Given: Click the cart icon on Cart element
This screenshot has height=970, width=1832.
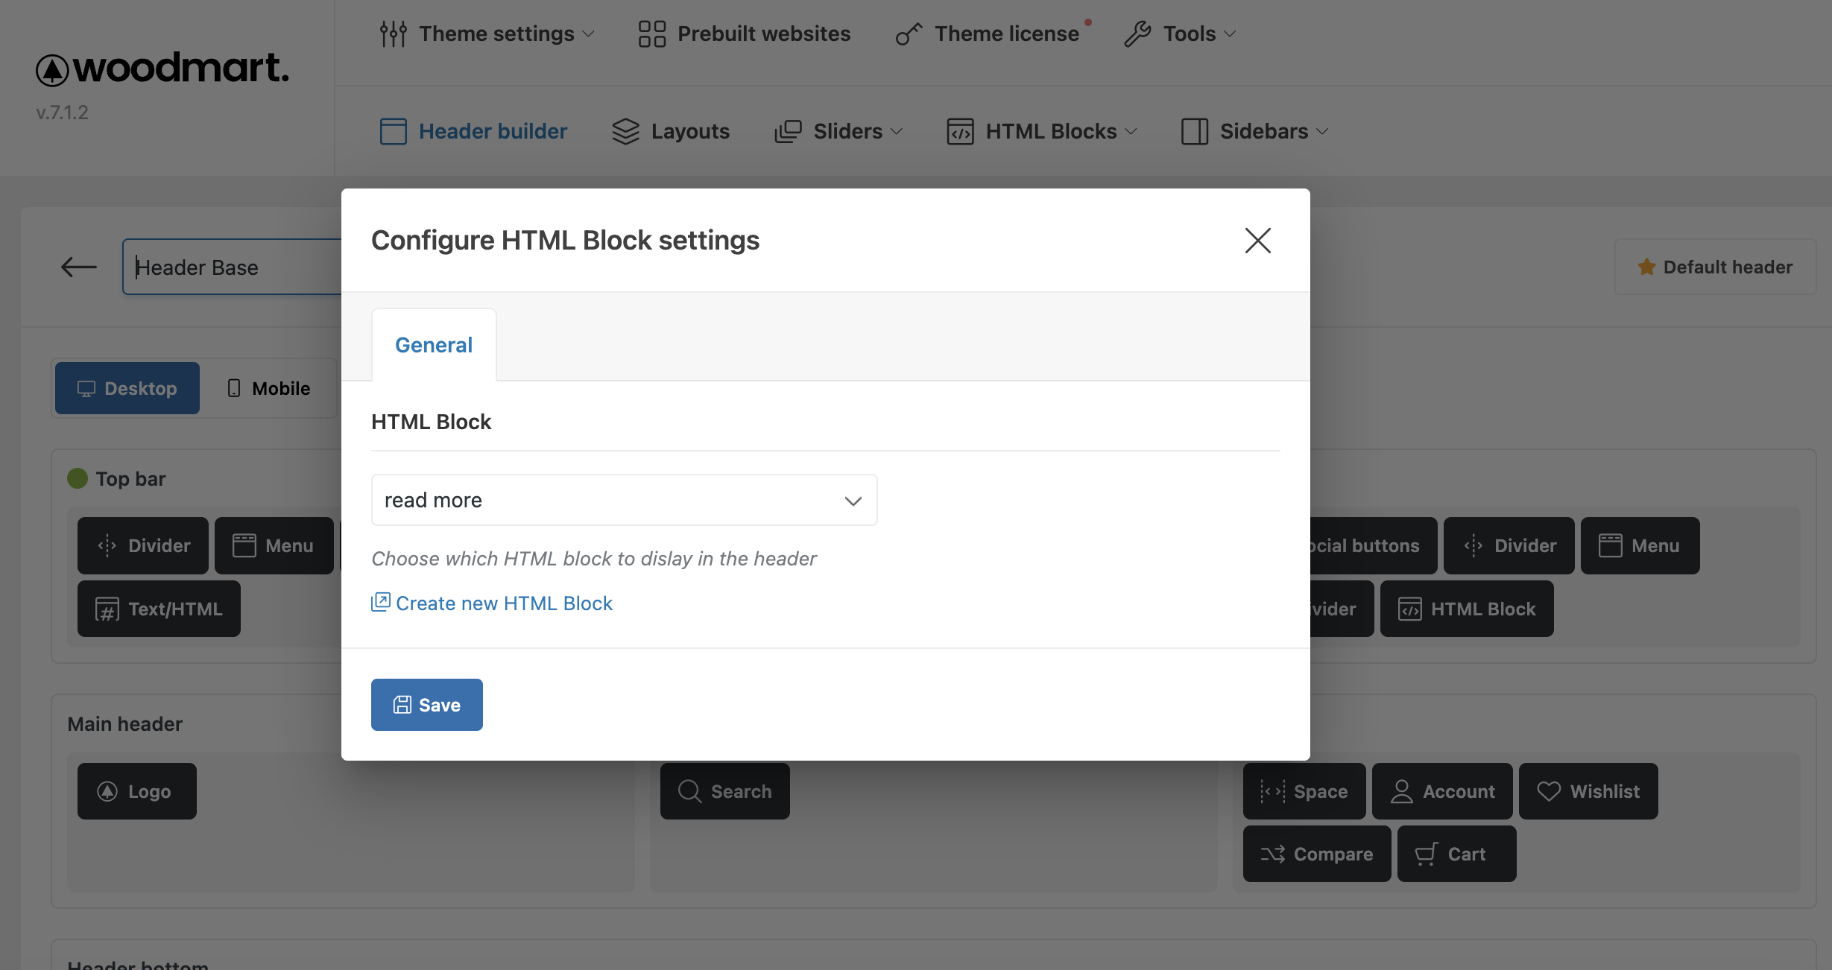Looking at the screenshot, I should pyautogui.click(x=1426, y=854).
